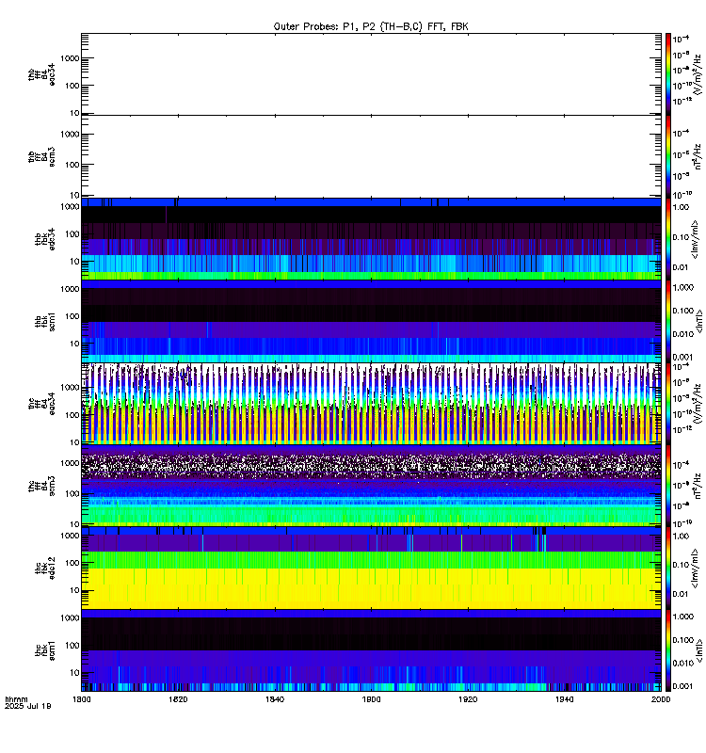Image resolution: width=706 pixels, height=753 pixels.
Task: Click the 1000 y-axis tick of thc fff edc34
Action: click(x=70, y=388)
